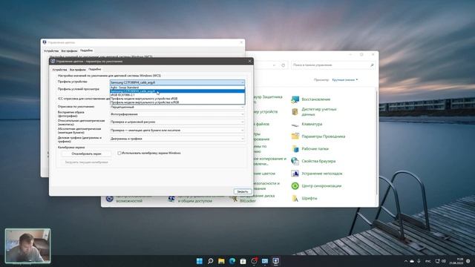This screenshot has height=267, width=475.
Task: Switch to Все профили tab in back Color Management window
Action: point(69,51)
